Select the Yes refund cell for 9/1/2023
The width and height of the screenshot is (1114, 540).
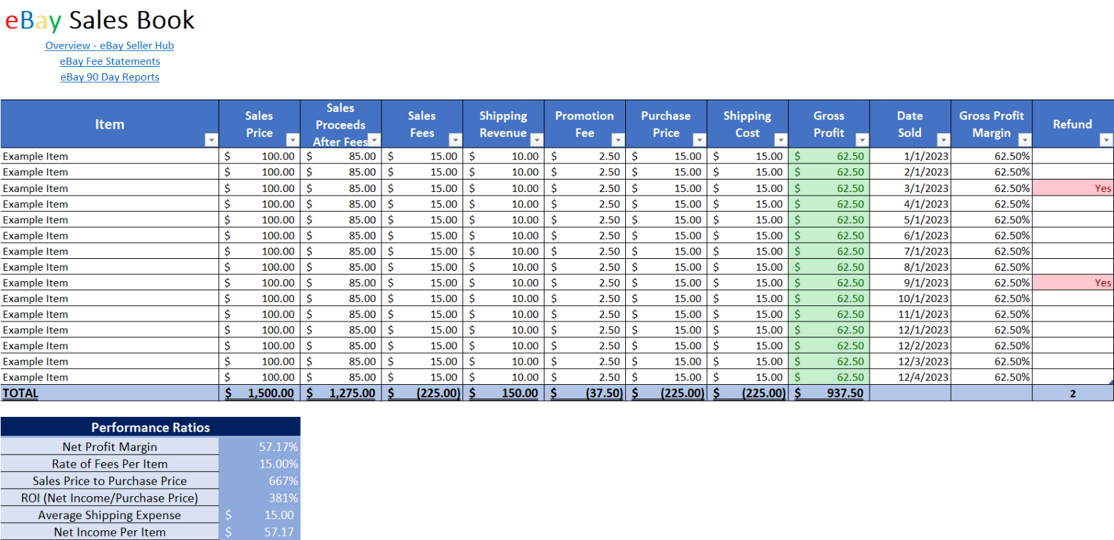[x=1073, y=283]
